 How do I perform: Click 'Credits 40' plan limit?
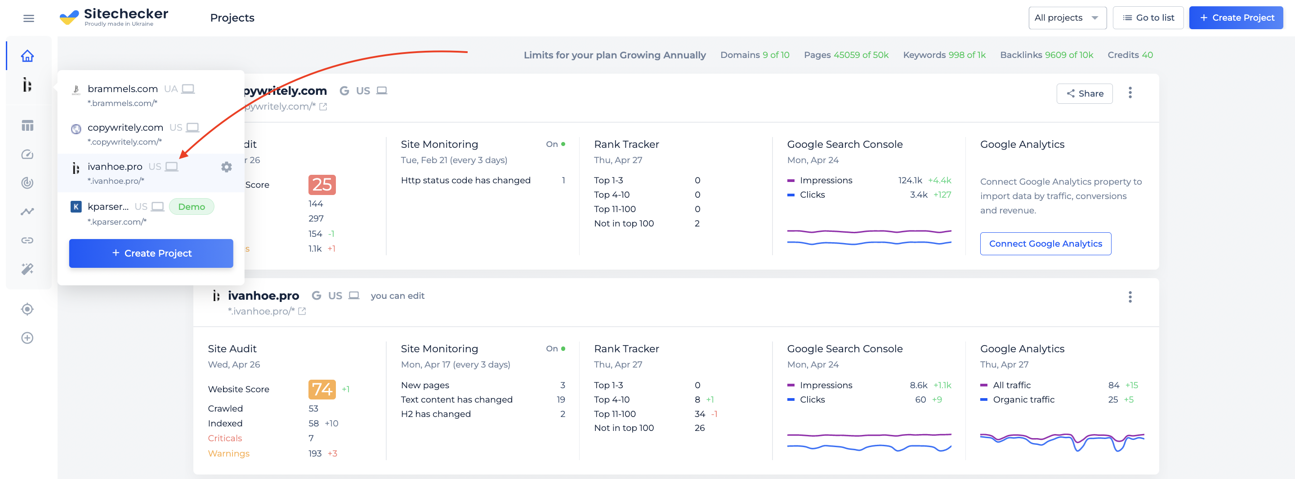1130,55
